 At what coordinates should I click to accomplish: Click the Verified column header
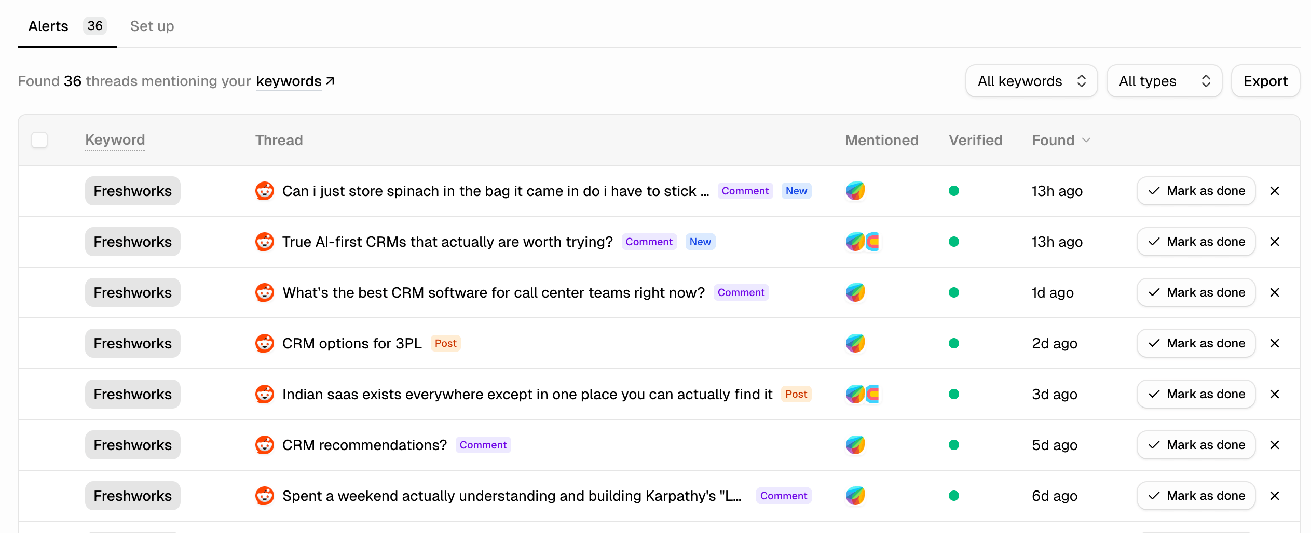pyautogui.click(x=976, y=140)
